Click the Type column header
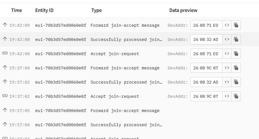The image size is (259, 139). (96, 11)
